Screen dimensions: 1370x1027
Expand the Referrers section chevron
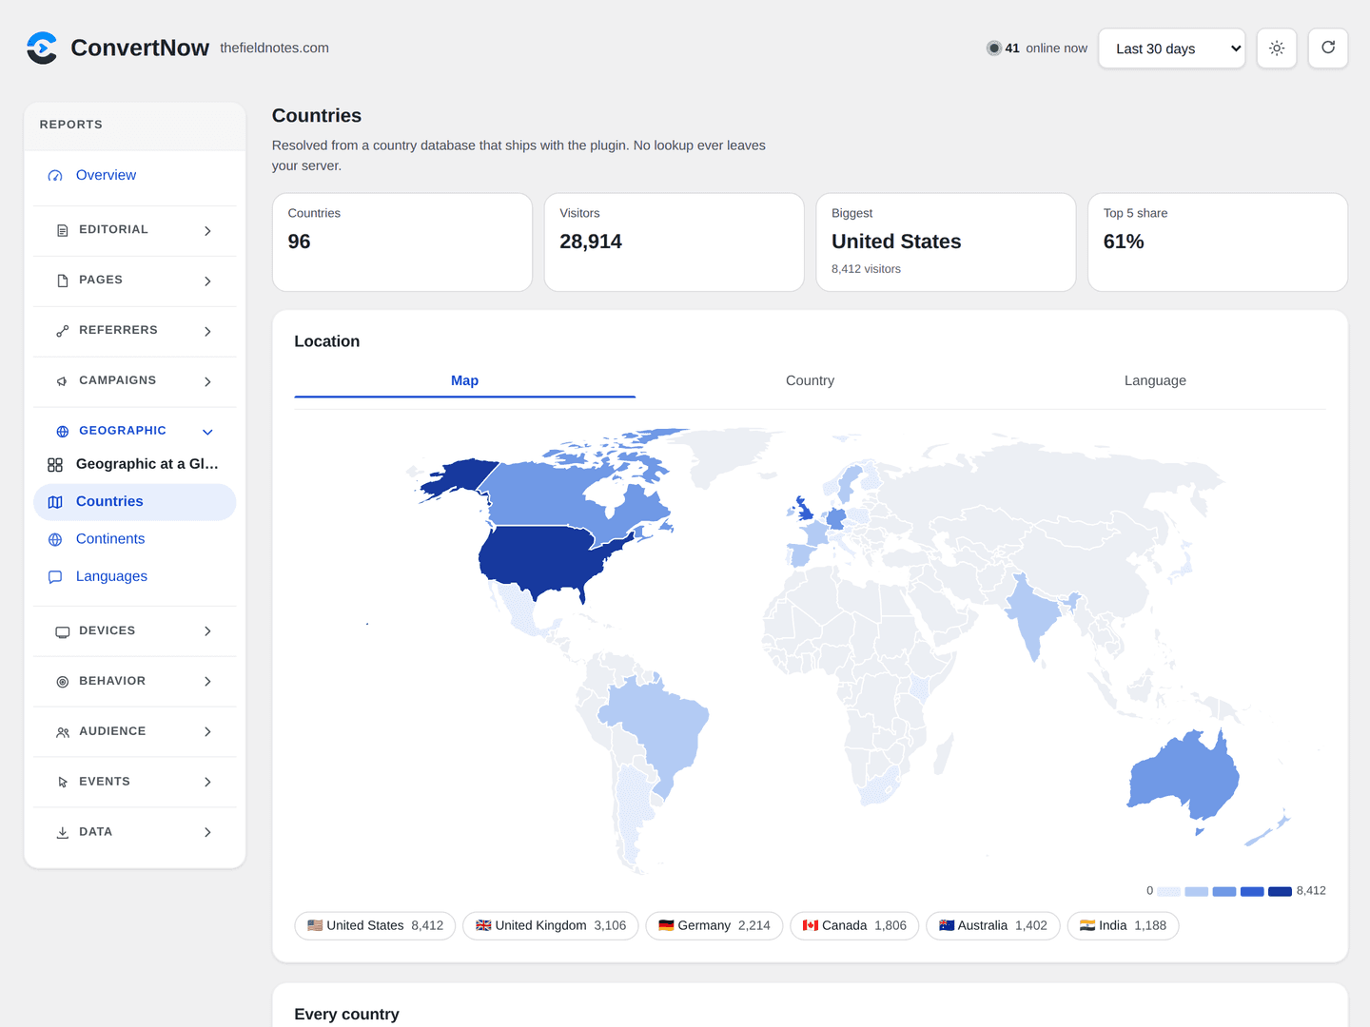[x=207, y=332]
